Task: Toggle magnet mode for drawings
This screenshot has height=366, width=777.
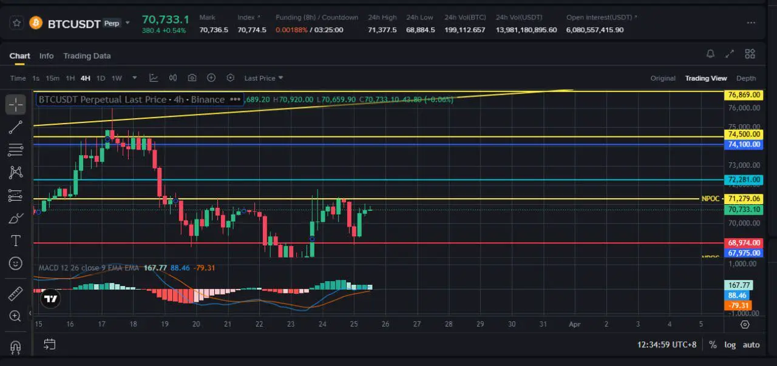Action: click(16, 347)
